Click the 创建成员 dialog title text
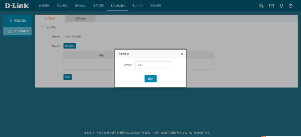The width and height of the screenshot is (301, 137). (124, 54)
